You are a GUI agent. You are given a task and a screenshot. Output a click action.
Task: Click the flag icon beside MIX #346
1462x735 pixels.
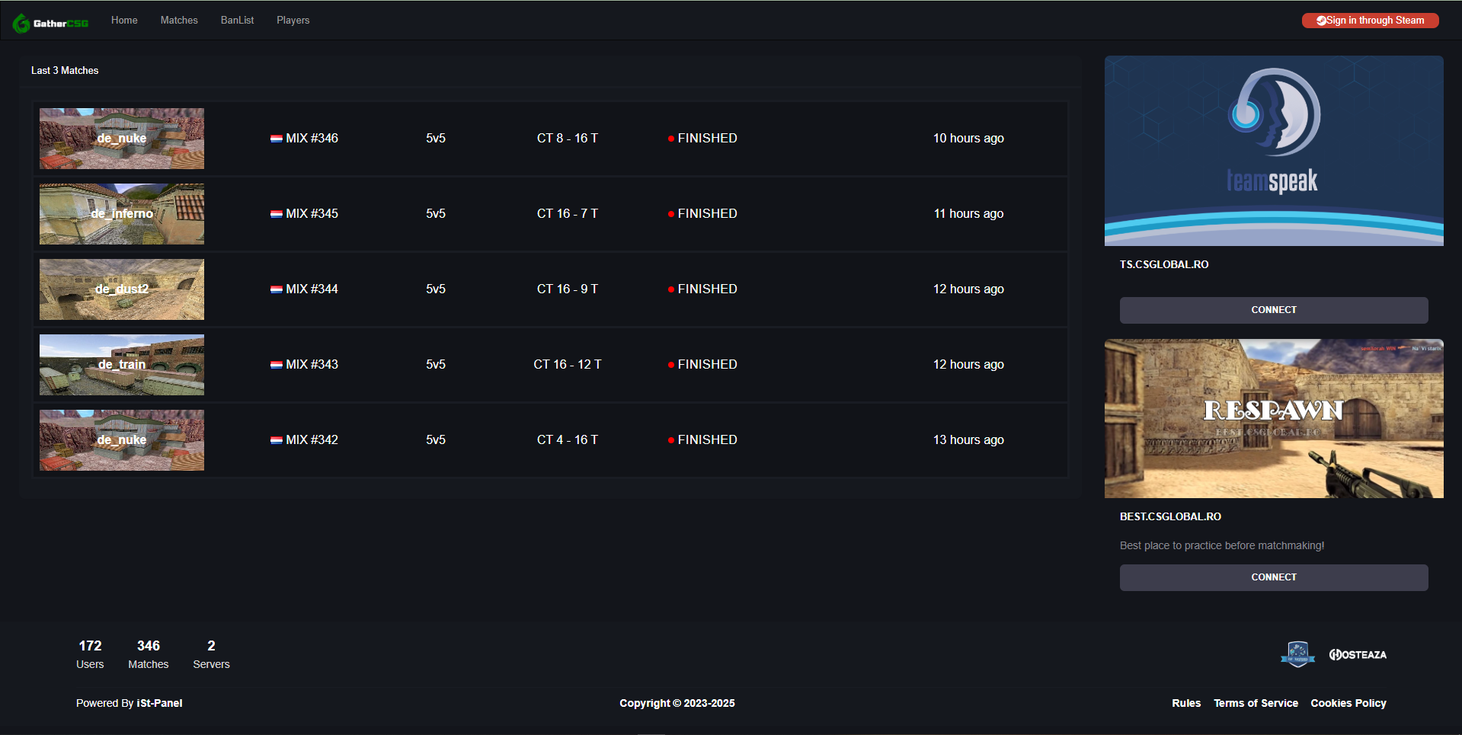click(277, 139)
